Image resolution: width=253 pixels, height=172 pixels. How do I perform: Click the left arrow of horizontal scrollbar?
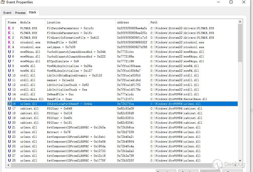(x=8, y=165)
